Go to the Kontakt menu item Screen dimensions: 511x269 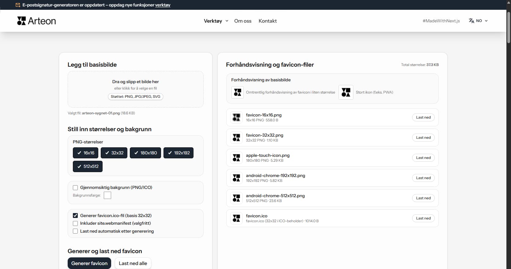(268, 21)
